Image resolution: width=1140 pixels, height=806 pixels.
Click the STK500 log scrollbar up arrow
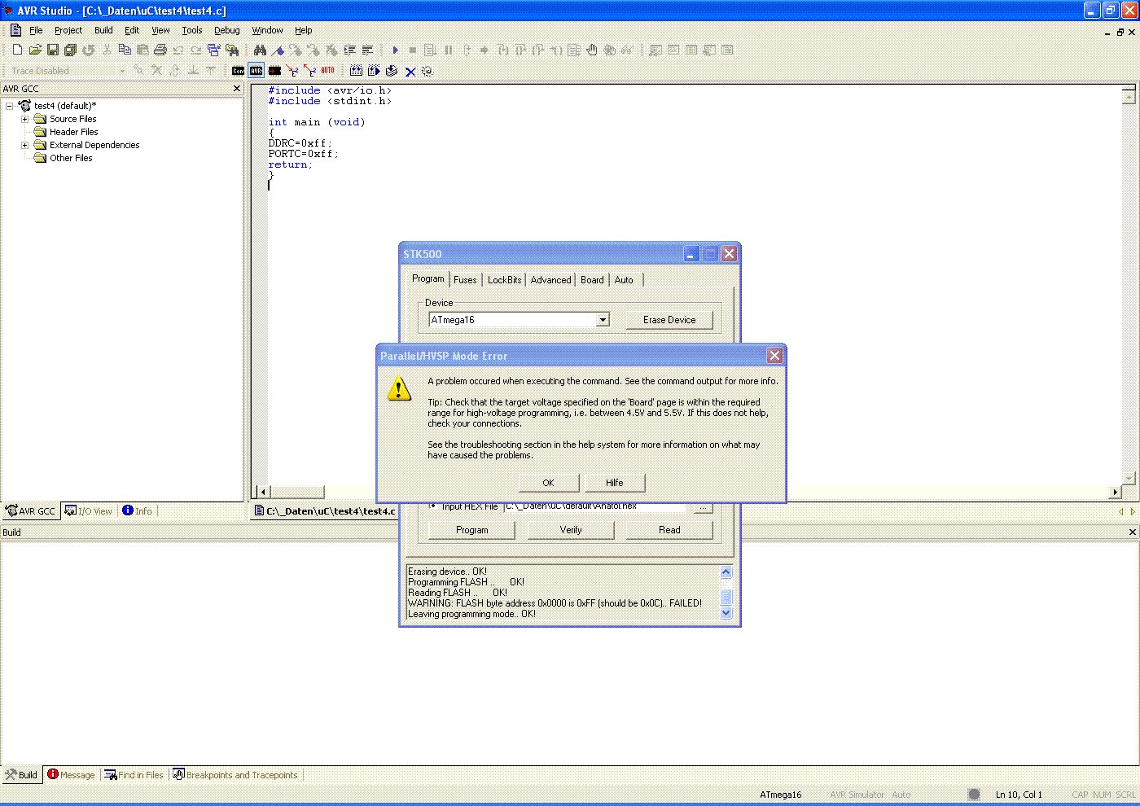[x=726, y=572]
